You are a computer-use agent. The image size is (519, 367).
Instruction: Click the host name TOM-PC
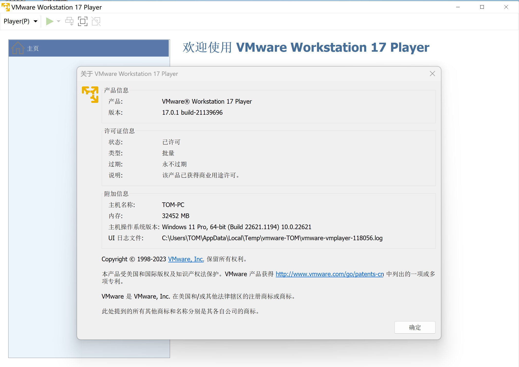pos(173,205)
